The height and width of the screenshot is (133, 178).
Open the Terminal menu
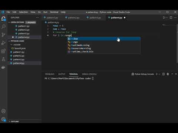pyautogui.click(x=54, y=12)
